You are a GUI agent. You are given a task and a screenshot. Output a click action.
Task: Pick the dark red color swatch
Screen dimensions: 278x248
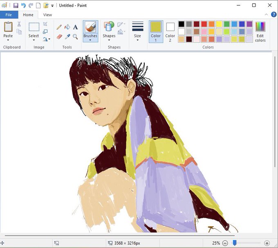point(197,24)
